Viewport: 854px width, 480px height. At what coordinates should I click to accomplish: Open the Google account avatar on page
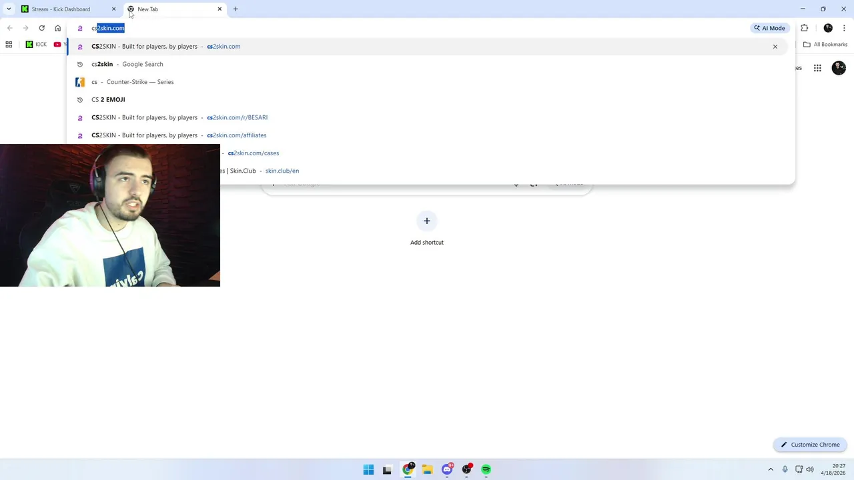(839, 68)
